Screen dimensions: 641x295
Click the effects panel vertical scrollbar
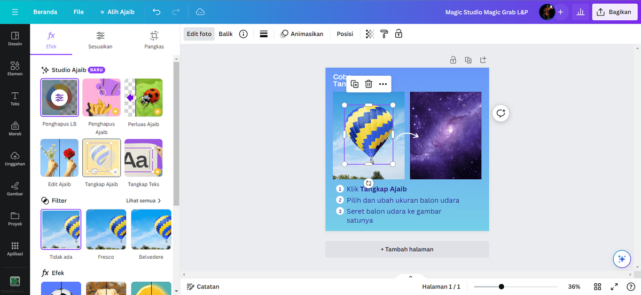[177, 133]
